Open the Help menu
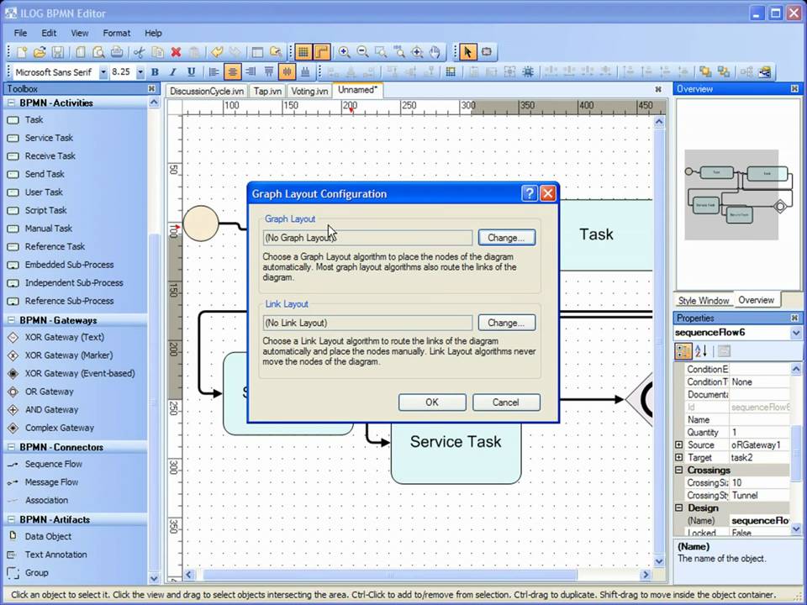 pos(153,33)
